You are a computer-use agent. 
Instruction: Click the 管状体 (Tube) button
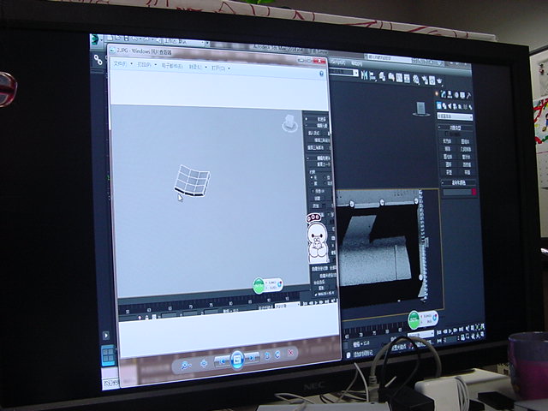pos(466,158)
